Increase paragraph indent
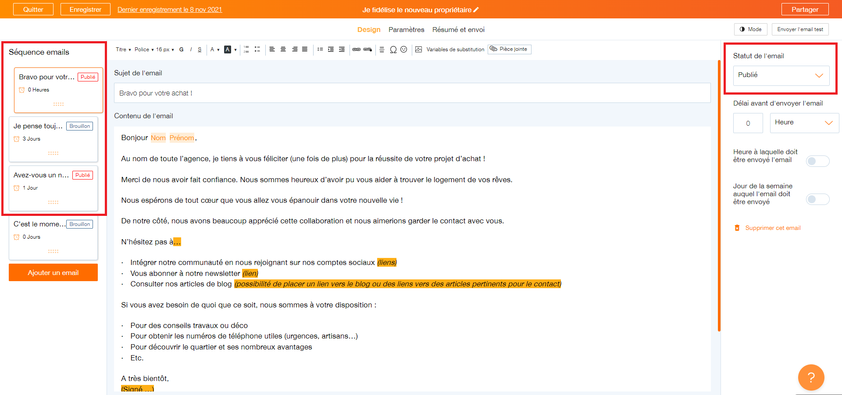842x395 pixels. (x=331, y=49)
